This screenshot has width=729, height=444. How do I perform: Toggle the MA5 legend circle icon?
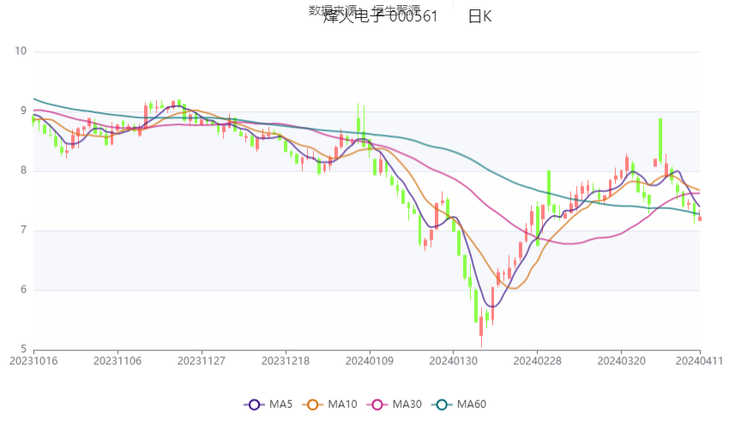(x=255, y=404)
